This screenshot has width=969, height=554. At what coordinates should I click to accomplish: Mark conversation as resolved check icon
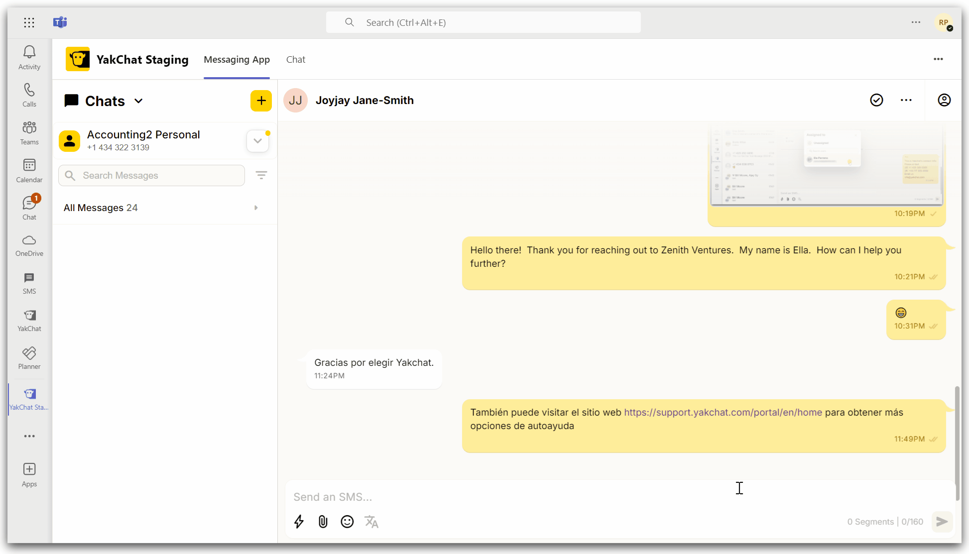pyautogui.click(x=876, y=100)
